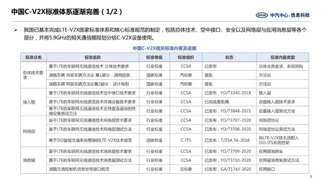Viewport: 322px width, 181px height.
Task: Select the slide title 中国C-V2X标准体系逐渐完善
Action: [54, 12]
